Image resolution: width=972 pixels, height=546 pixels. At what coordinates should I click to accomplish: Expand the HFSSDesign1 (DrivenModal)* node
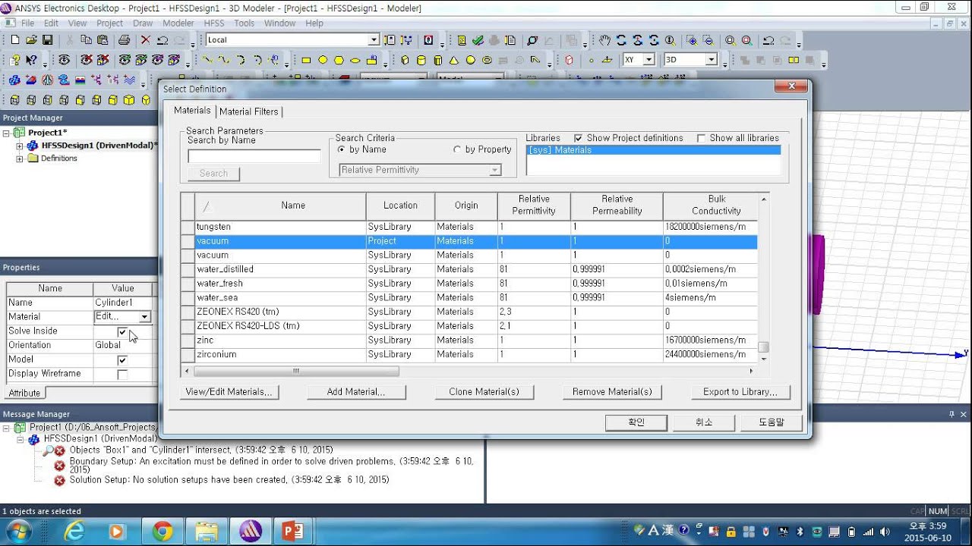point(20,146)
